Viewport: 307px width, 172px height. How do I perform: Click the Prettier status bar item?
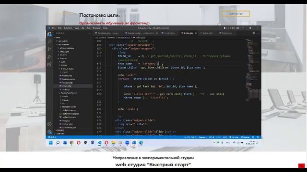tap(245, 137)
